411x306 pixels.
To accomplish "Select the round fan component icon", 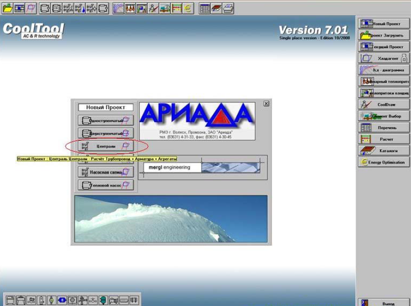I will click(72, 300).
